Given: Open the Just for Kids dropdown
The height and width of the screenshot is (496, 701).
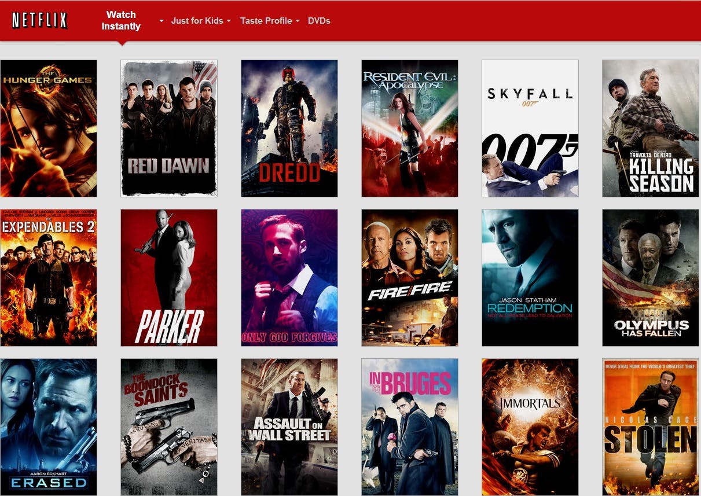Looking at the screenshot, I should 201,21.
